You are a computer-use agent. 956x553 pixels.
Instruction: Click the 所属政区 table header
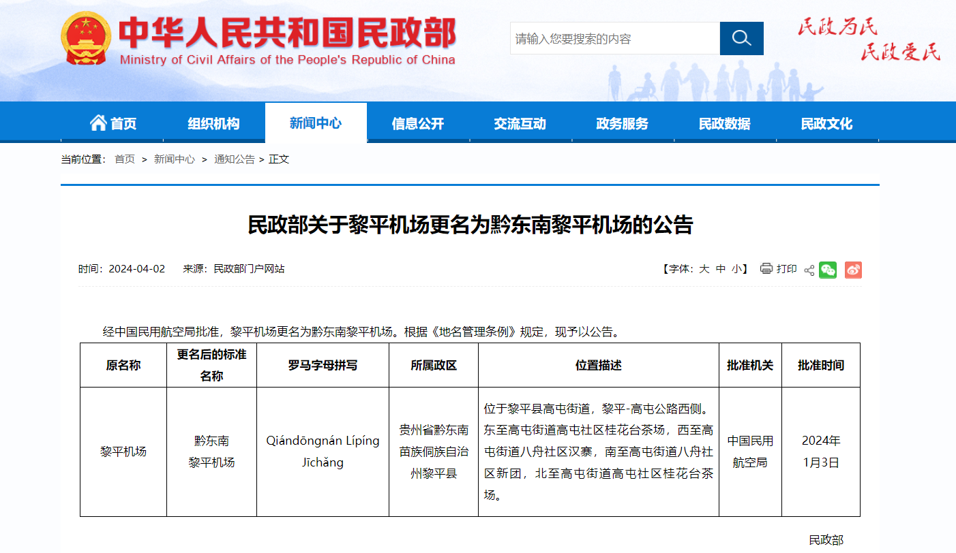(x=434, y=365)
